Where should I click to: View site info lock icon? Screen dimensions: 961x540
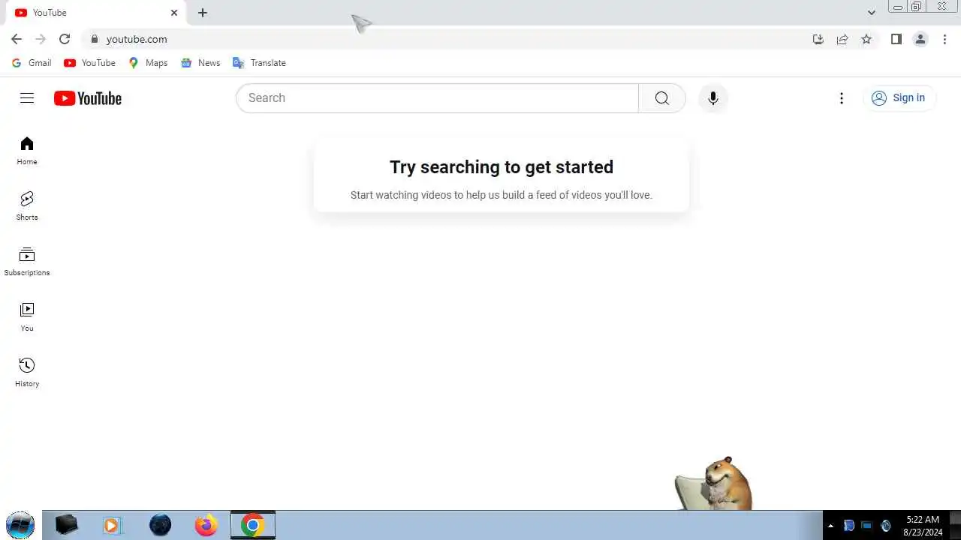[94, 39]
